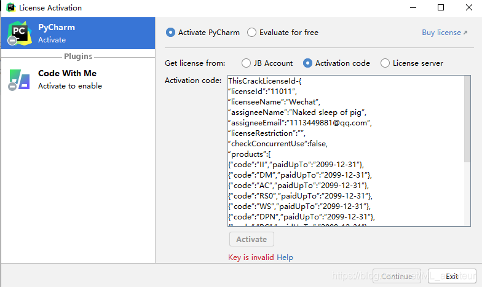
Task: Click the 'checkConcurrentUse' line
Action: point(278,144)
